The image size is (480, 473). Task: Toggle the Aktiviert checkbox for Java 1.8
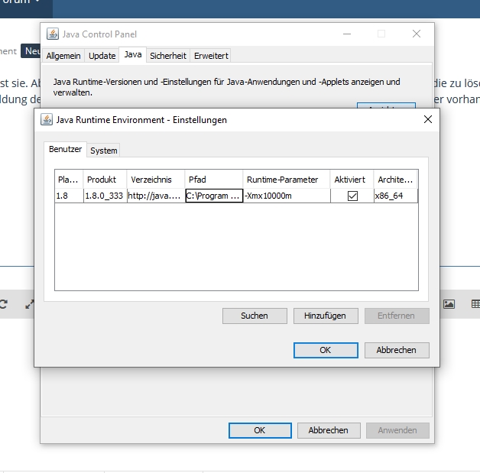point(352,196)
